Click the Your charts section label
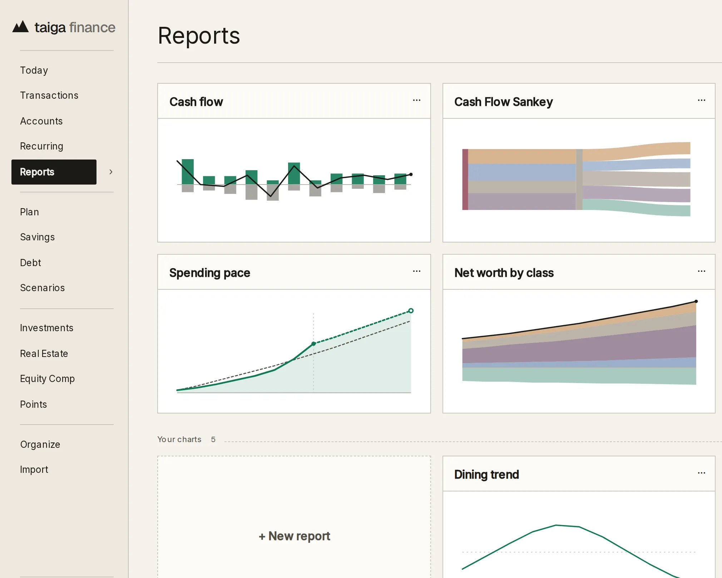The height and width of the screenshot is (578, 722). 179,440
